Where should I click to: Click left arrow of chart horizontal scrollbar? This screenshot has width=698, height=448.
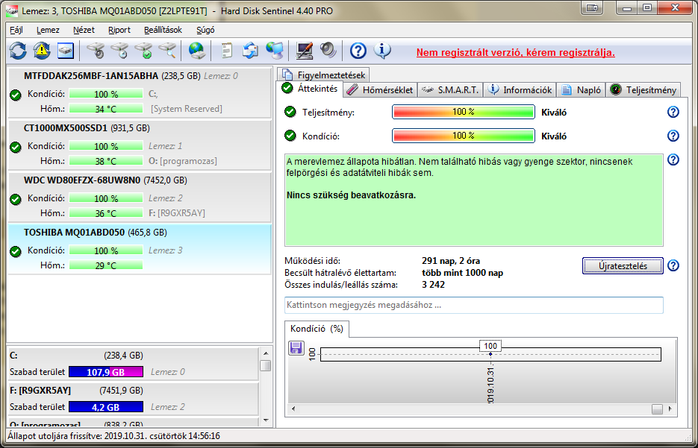pyautogui.click(x=293, y=409)
